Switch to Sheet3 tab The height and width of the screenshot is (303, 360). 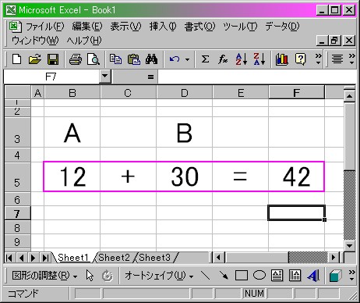(x=155, y=258)
